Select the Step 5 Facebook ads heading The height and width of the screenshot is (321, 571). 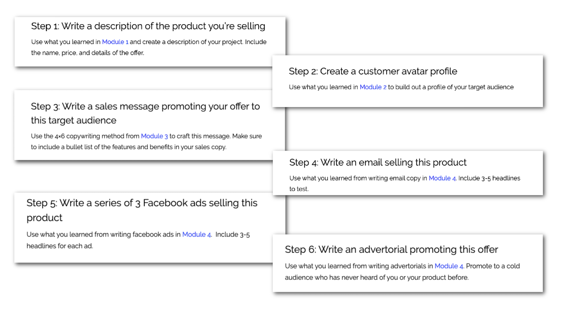tap(142, 210)
